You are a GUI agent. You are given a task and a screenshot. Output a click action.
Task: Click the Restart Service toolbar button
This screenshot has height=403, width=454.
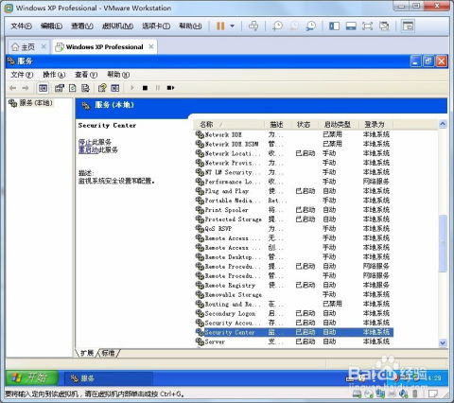pyautogui.click(x=170, y=88)
